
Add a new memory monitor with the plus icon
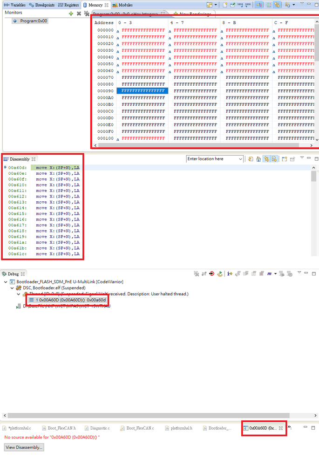pyautogui.click(x=71, y=14)
